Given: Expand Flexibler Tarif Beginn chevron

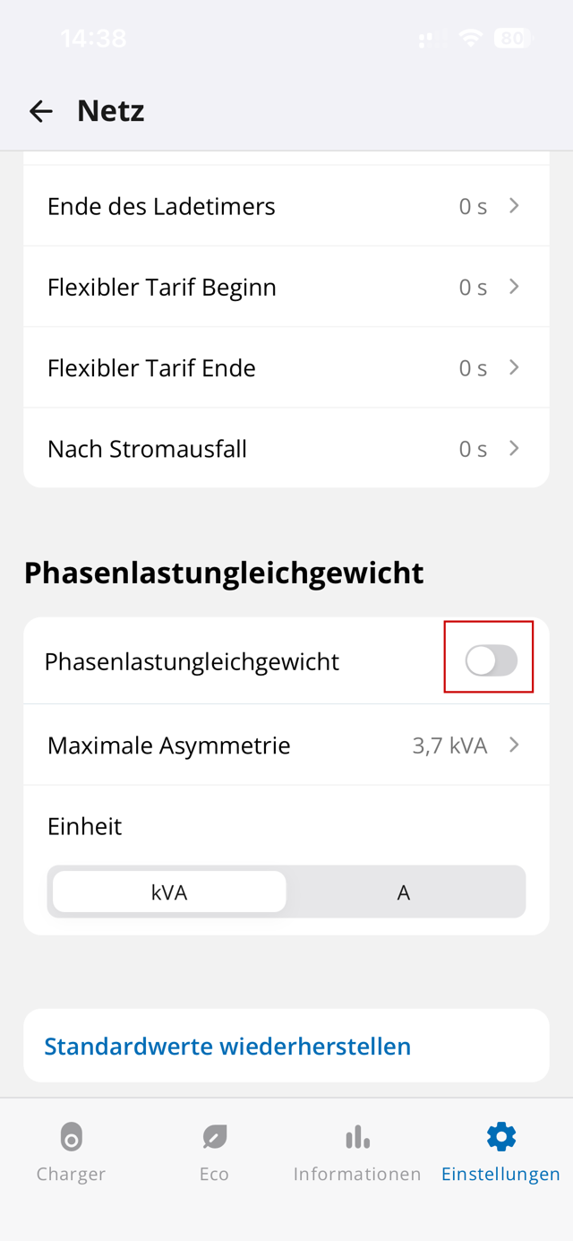Looking at the screenshot, I should click(x=514, y=287).
